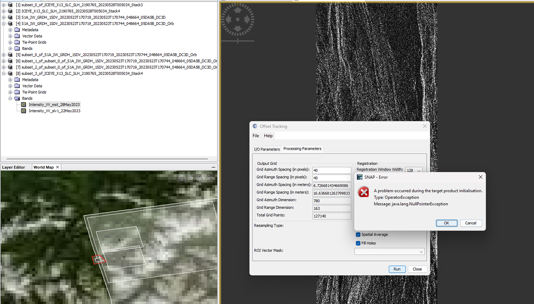Click the center dot of the navigation compass
Image resolution: width=534 pixels, height=304 pixels.
237,19
